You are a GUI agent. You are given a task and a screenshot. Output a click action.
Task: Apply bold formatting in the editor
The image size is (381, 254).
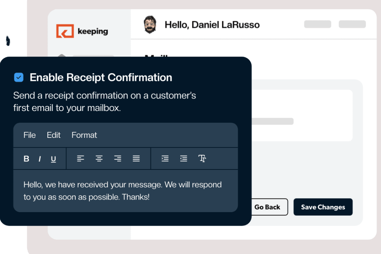[26, 158]
